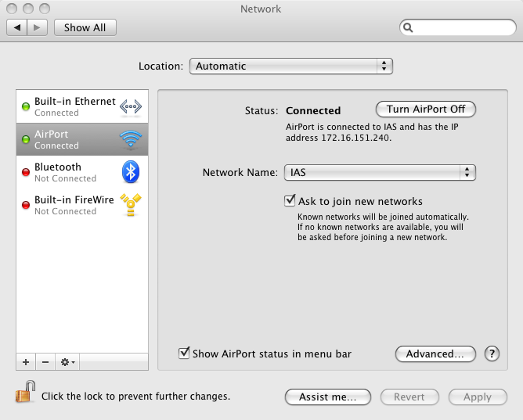This screenshot has width=523, height=420.
Task: Disable Show AirPort status in menu bar
Action: 185,354
